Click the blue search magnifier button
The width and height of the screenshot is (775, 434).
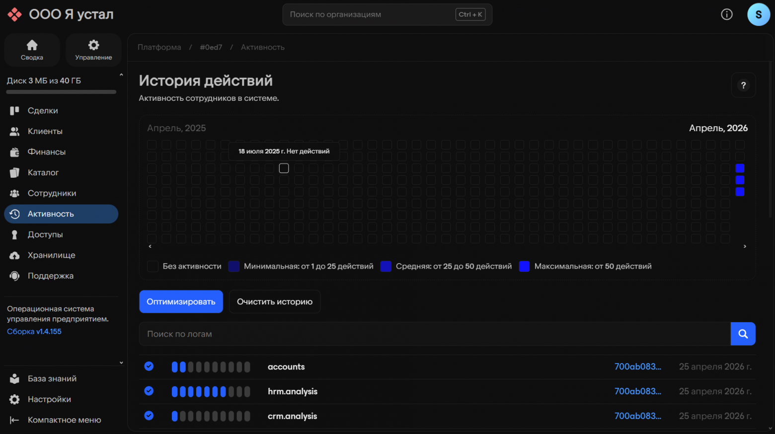point(743,334)
